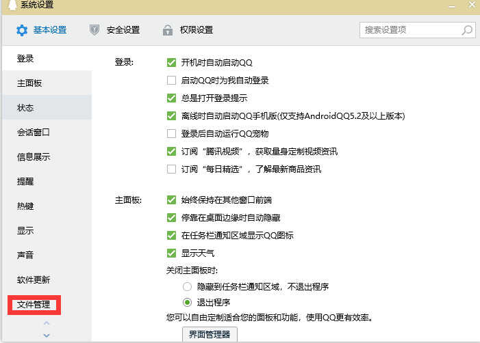The image size is (480, 343).
Task: Open 提醒 settings in sidebar
Action: (47, 181)
